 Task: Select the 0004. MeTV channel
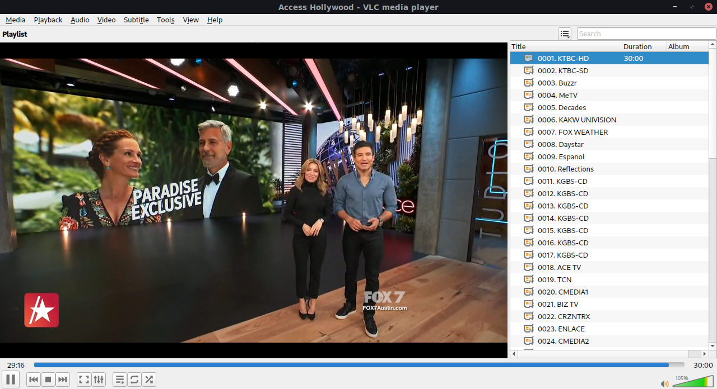pyautogui.click(x=609, y=95)
